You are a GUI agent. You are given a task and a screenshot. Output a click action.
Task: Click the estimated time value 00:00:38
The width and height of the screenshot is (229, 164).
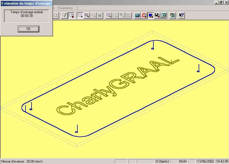pos(27,16)
